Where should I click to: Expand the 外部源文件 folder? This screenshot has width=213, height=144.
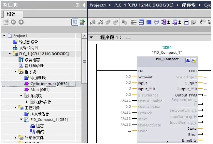[x=15, y=138]
